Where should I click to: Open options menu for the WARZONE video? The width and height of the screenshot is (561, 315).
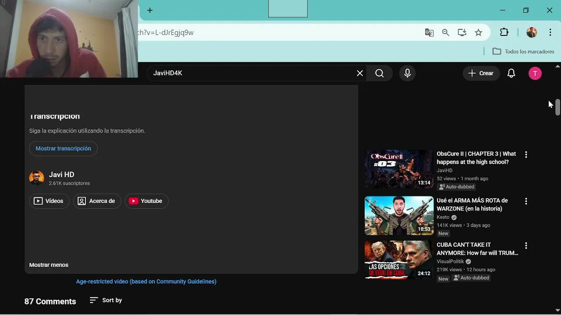click(526, 201)
